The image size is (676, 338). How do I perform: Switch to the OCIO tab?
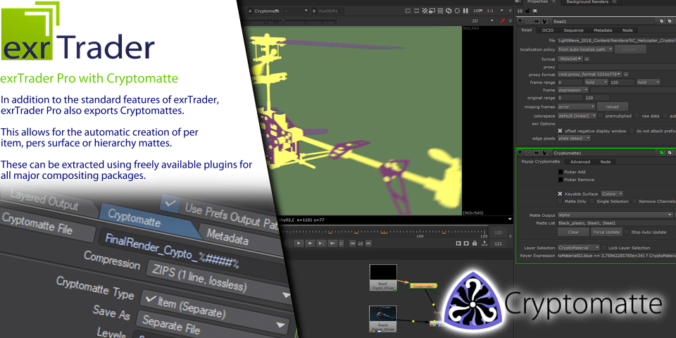pyautogui.click(x=548, y=30)
